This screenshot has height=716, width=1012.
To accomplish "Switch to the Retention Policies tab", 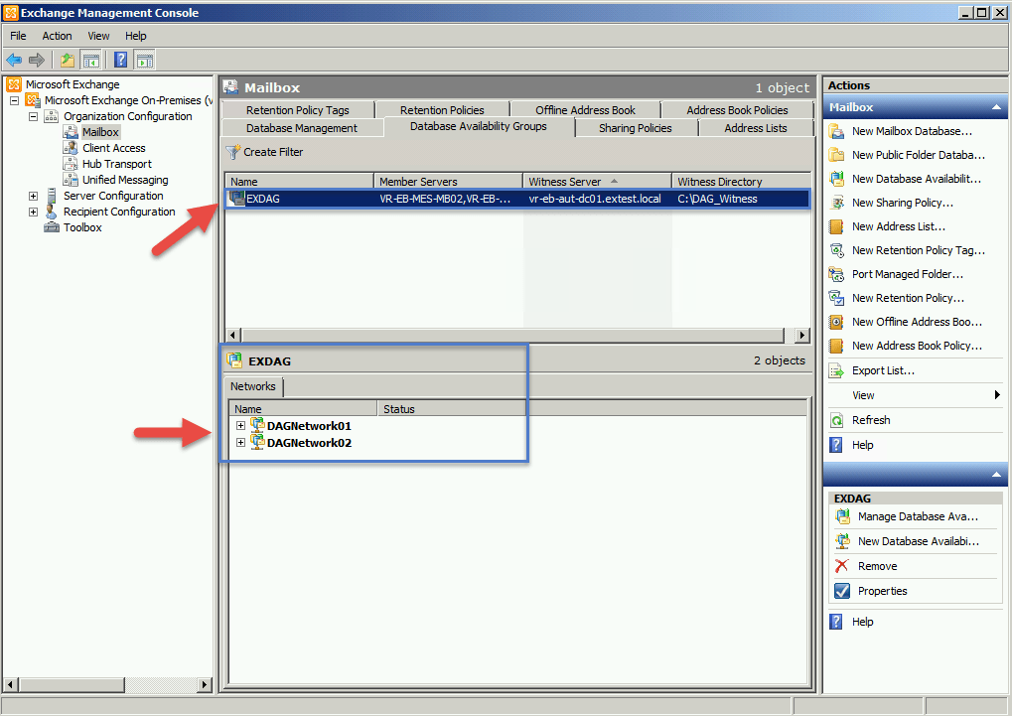I will (x=442, y=110).
